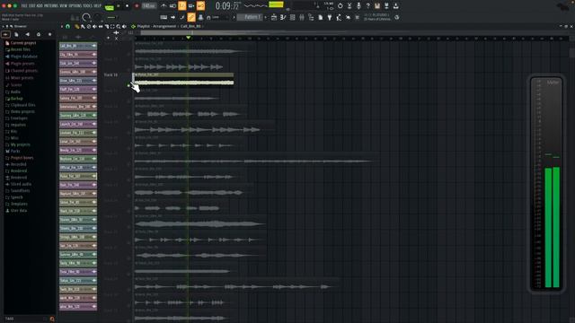Adjust the master volume knob
This screenshot has width=575, height=323.
click(86, 17)
